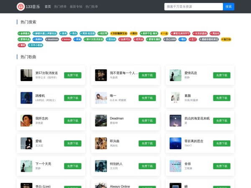Open the 首页 navigation tab

(48, 7)
